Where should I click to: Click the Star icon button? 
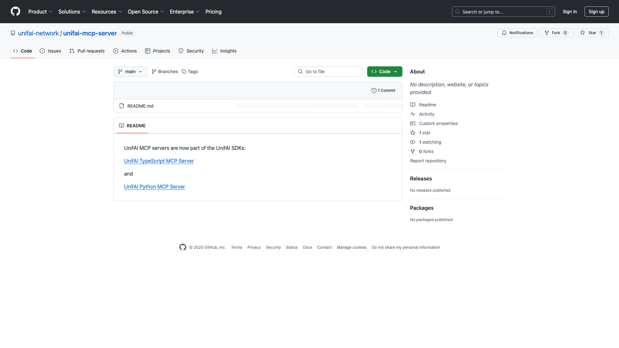pyautogui.click(x=583, y=33)
